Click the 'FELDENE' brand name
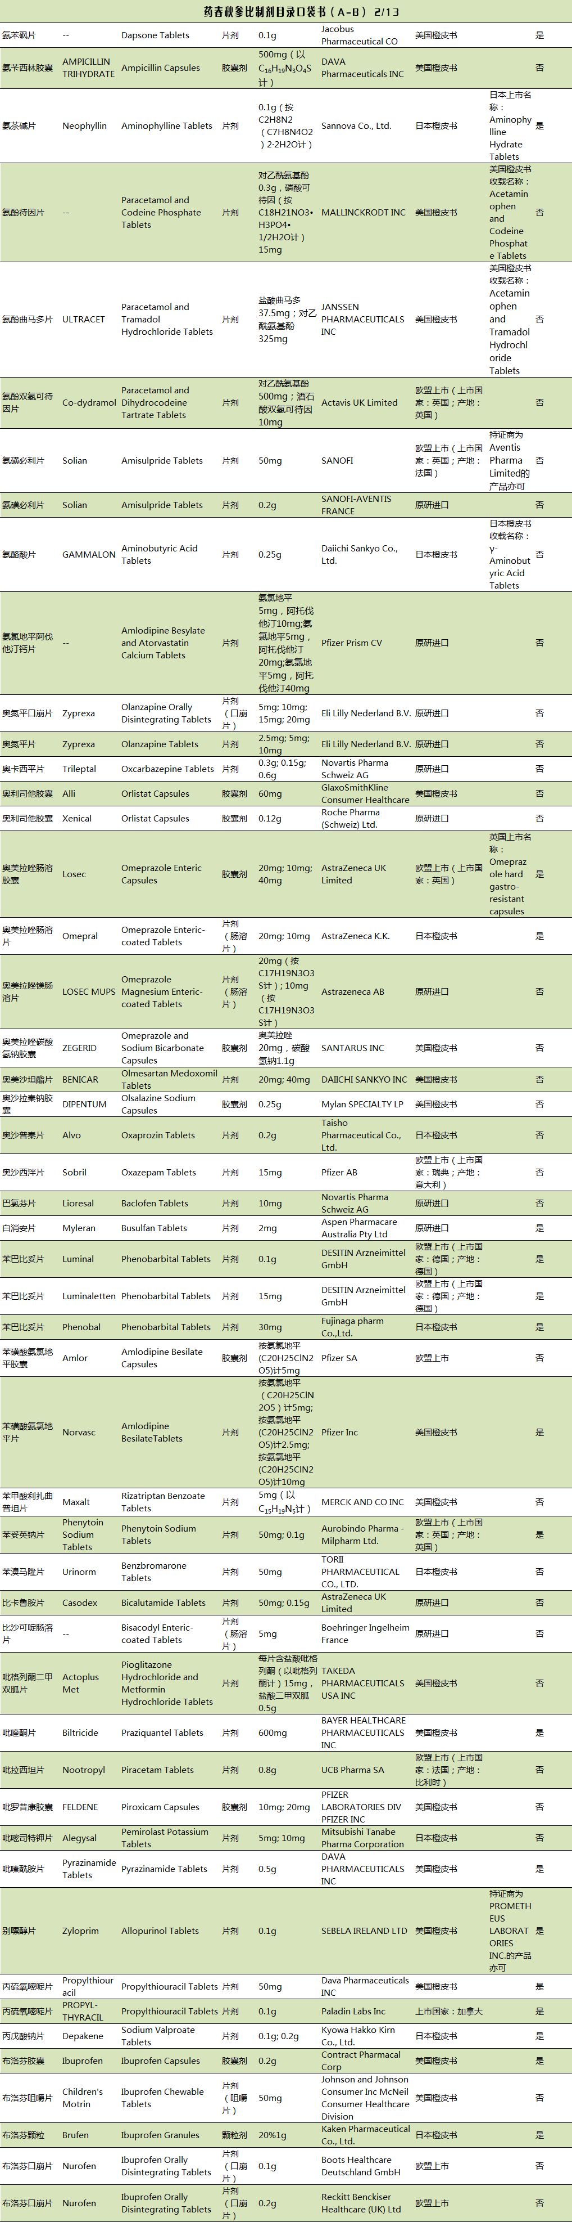The height and width of the screenshot is (2222, 572). (80, 1807)
